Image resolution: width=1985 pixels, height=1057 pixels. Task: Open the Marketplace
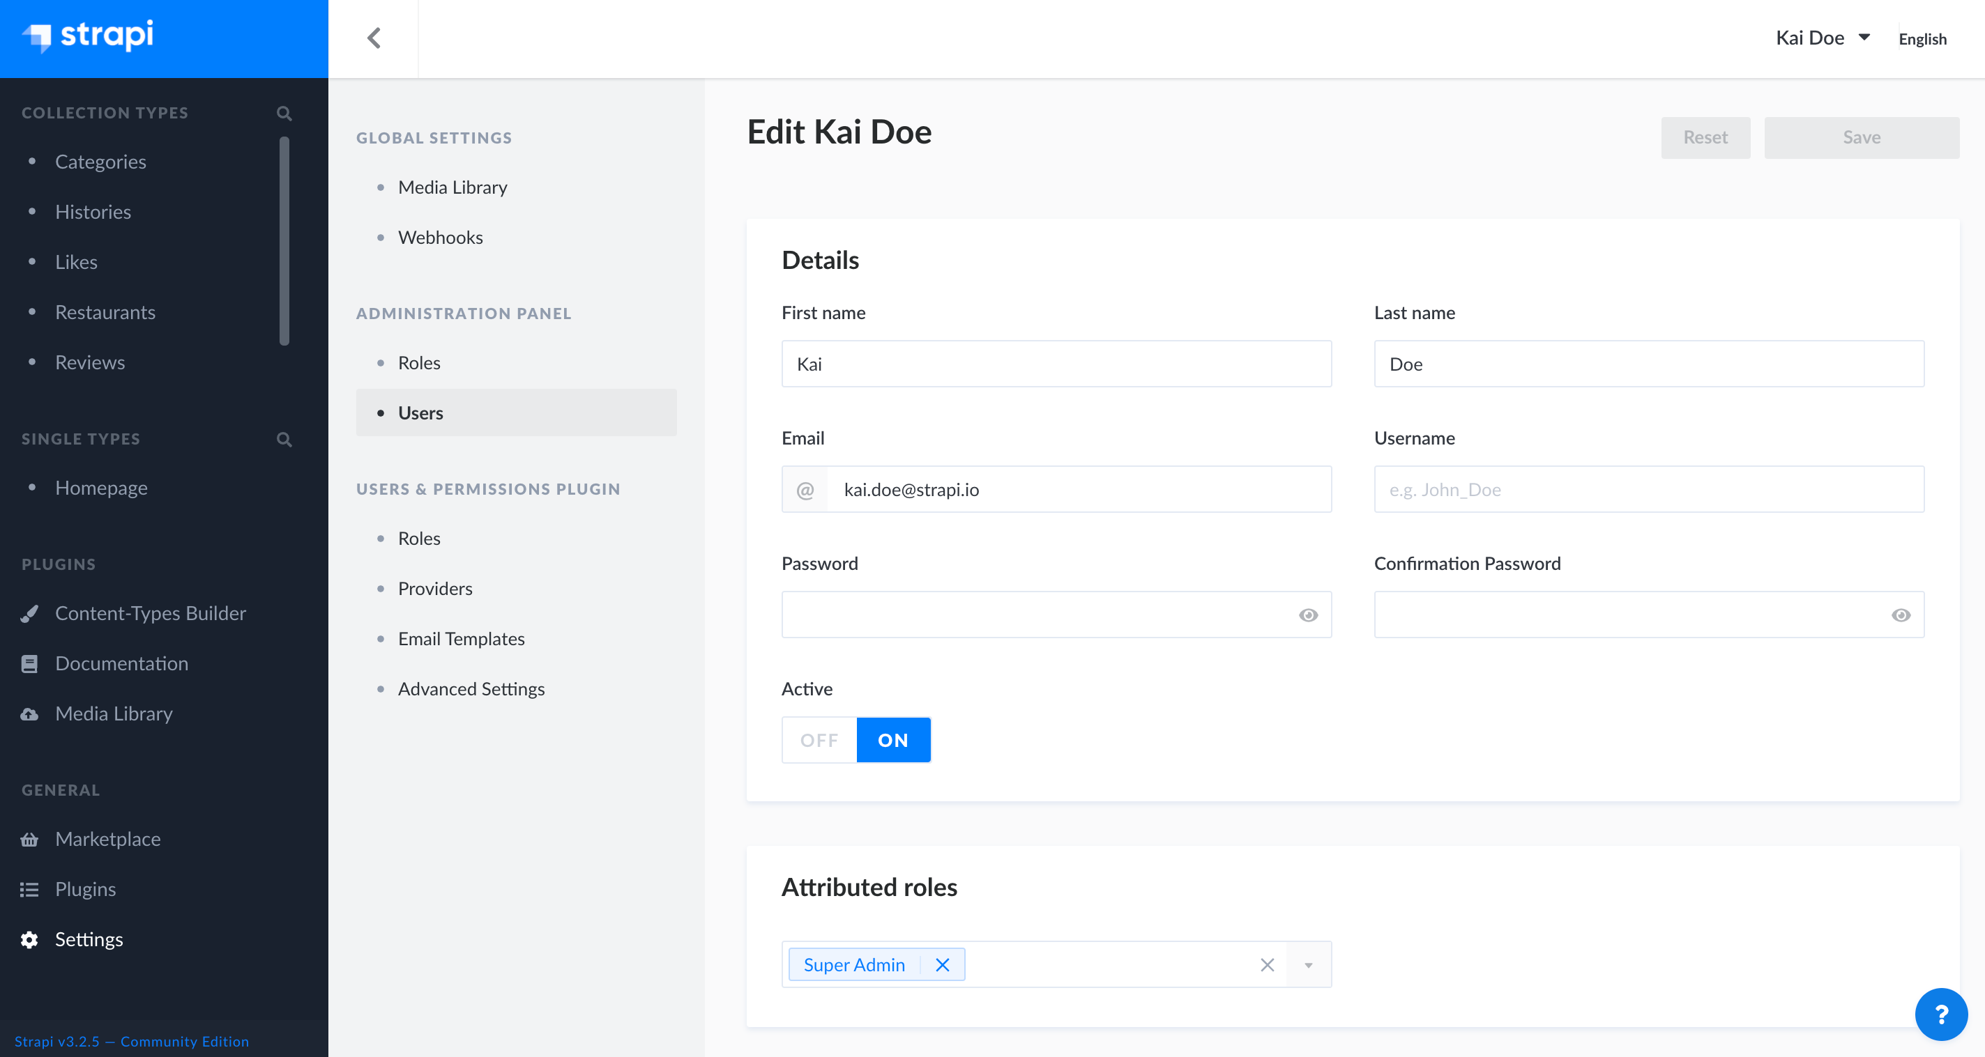click(x=107, y=838)
